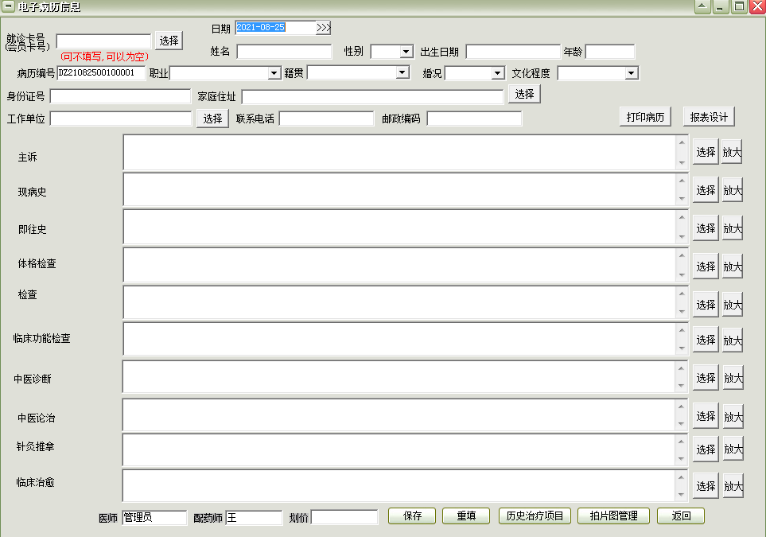Viewport: 766px width, 537px height.
Task: Click the 体格检查 scrollbar down arrow
Action: (682, 274)
